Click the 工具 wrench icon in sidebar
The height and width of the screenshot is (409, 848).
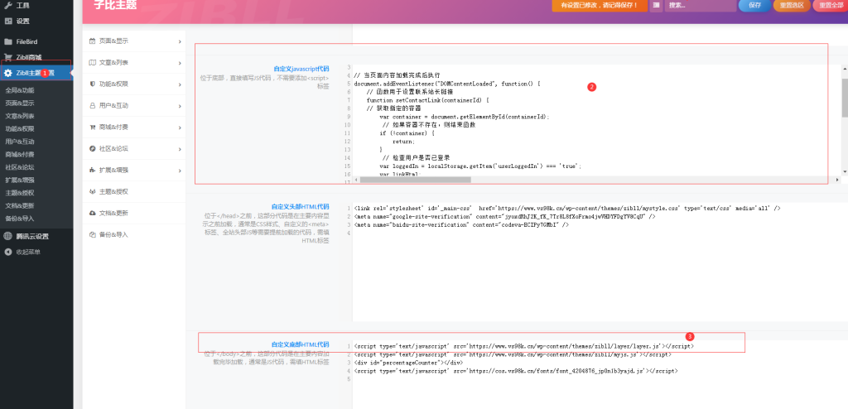8,6
